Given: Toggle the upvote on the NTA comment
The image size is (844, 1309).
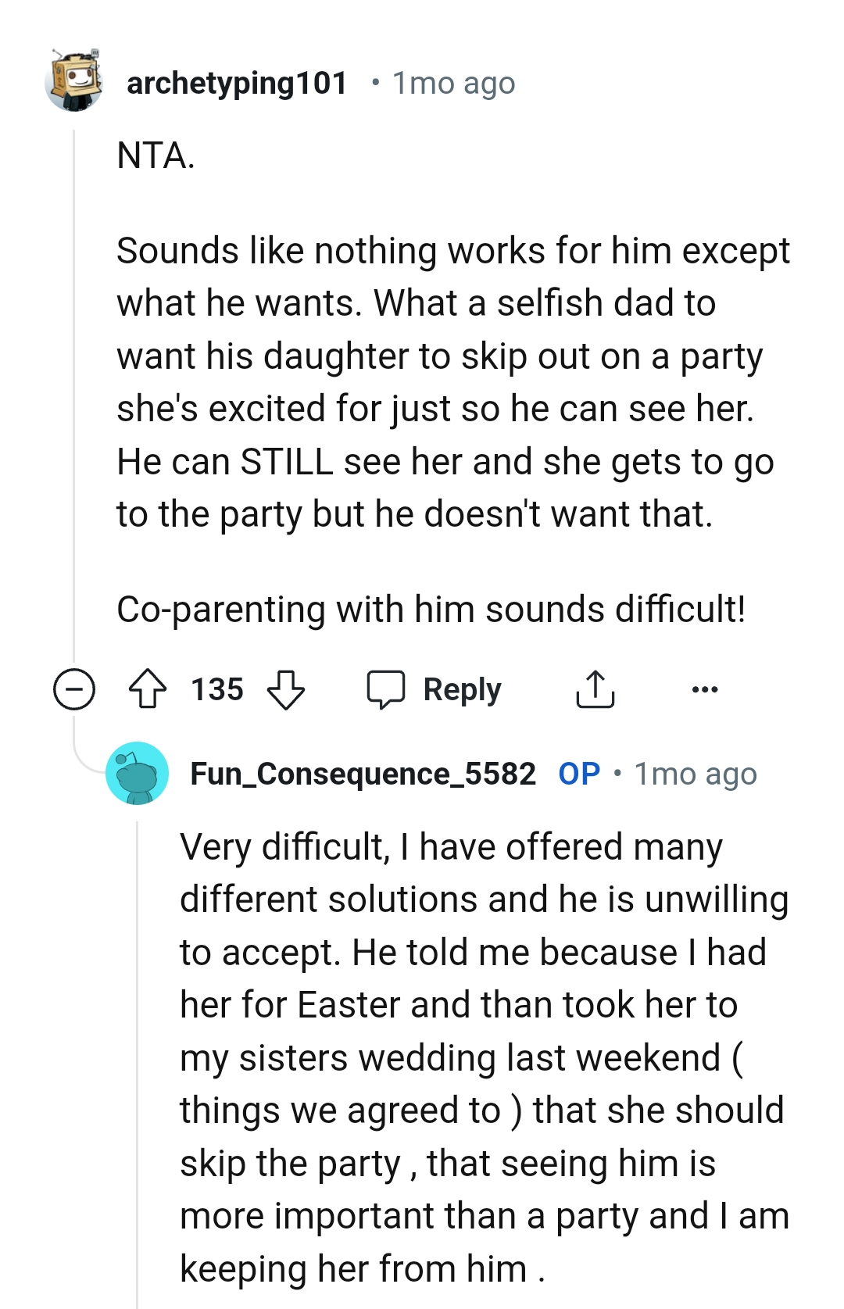Looking at the screenshot, I should [150, 688].
